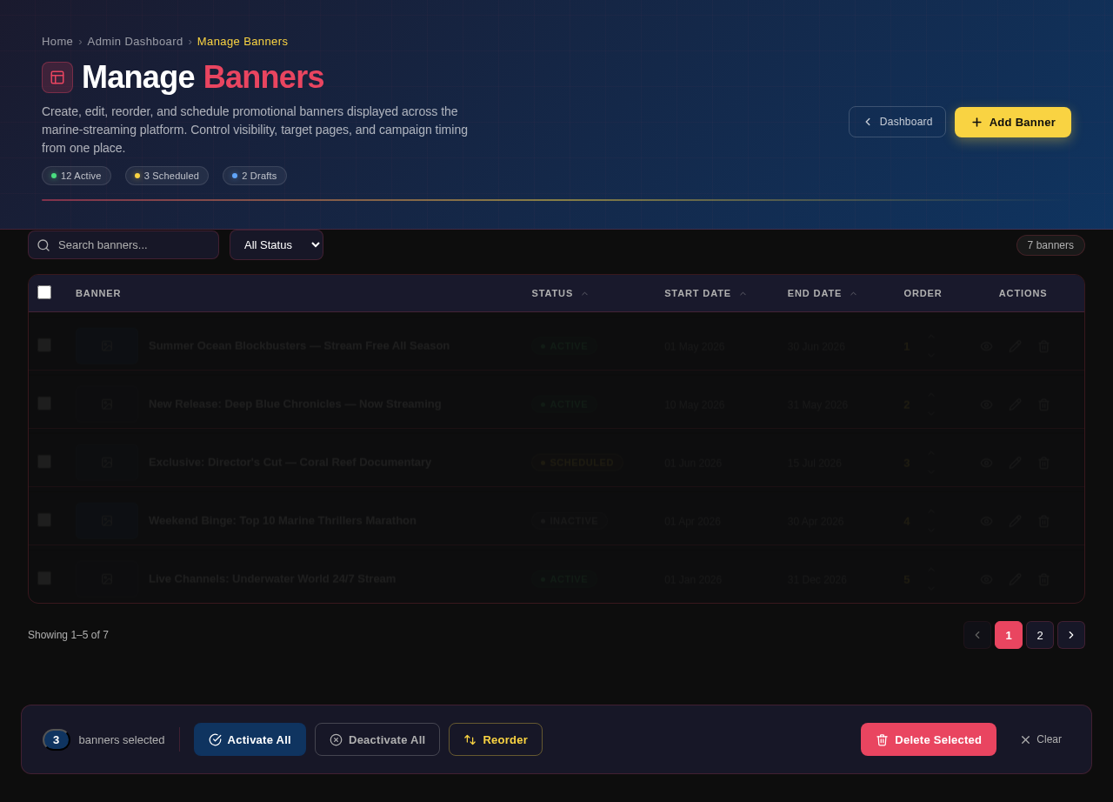The image size is (1113, 802).
Task: Edit the Coral Reef Documentary banner
Action: tap(1015, 463)
